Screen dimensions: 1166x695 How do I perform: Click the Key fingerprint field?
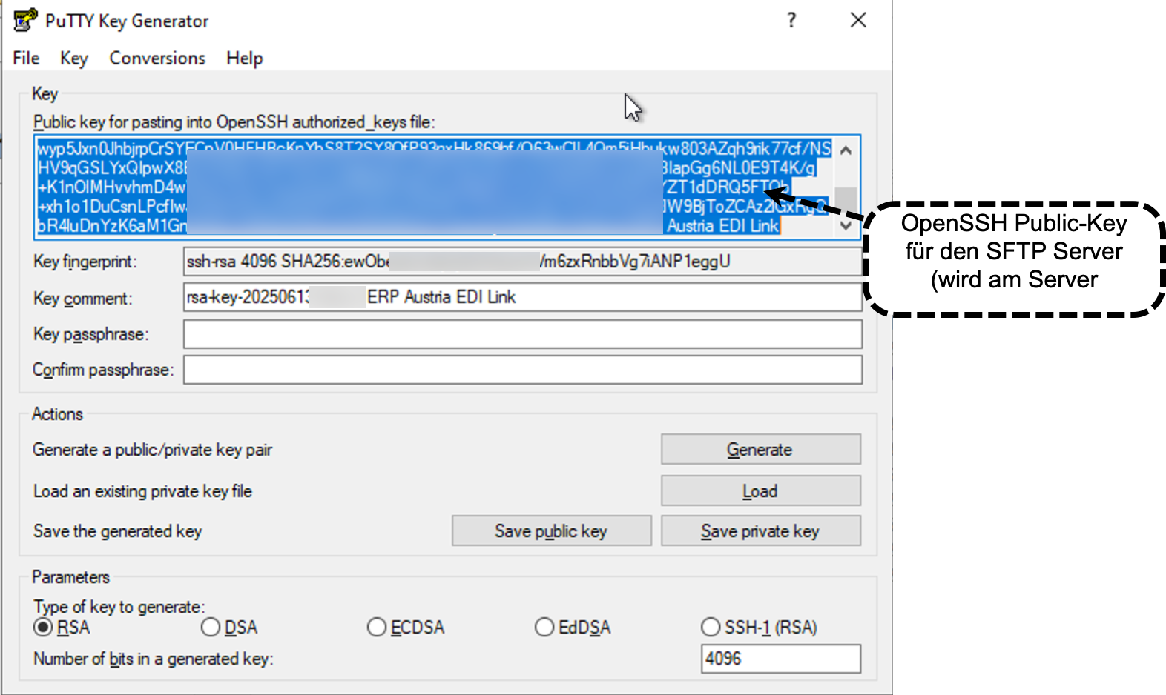click(x=522, y=262)
